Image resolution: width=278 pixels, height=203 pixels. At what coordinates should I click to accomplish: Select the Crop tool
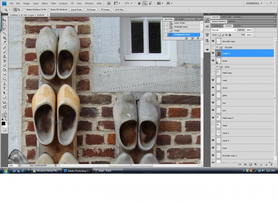coord(5,38)
